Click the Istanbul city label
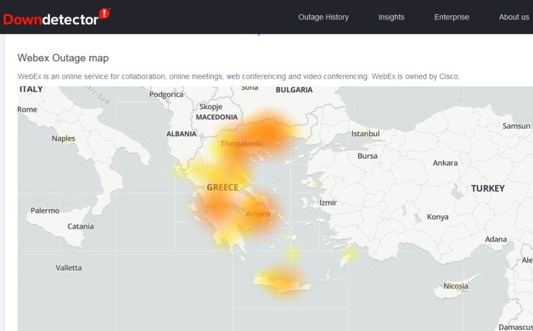Screen dimensions: 533x331 coord(365,134)
